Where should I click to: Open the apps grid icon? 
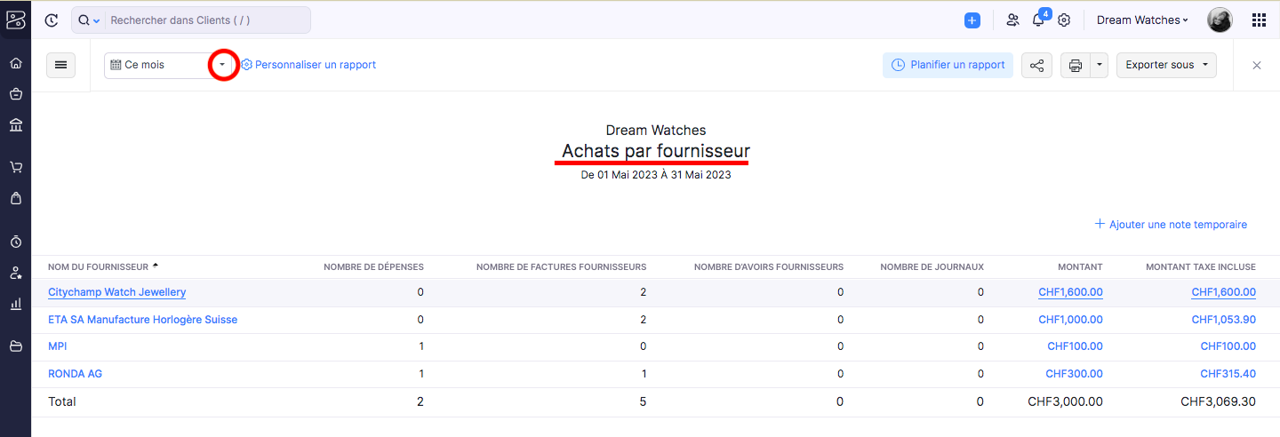[1259, 20]
